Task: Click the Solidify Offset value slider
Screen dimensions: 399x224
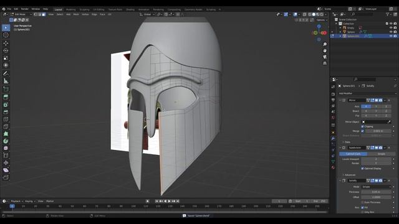Action: coord(376,197)
